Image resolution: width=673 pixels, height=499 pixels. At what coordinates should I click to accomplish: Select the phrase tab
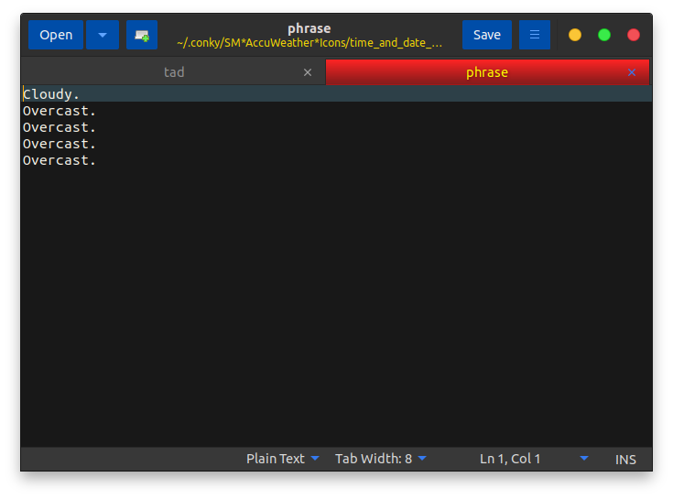pos(487,72)
